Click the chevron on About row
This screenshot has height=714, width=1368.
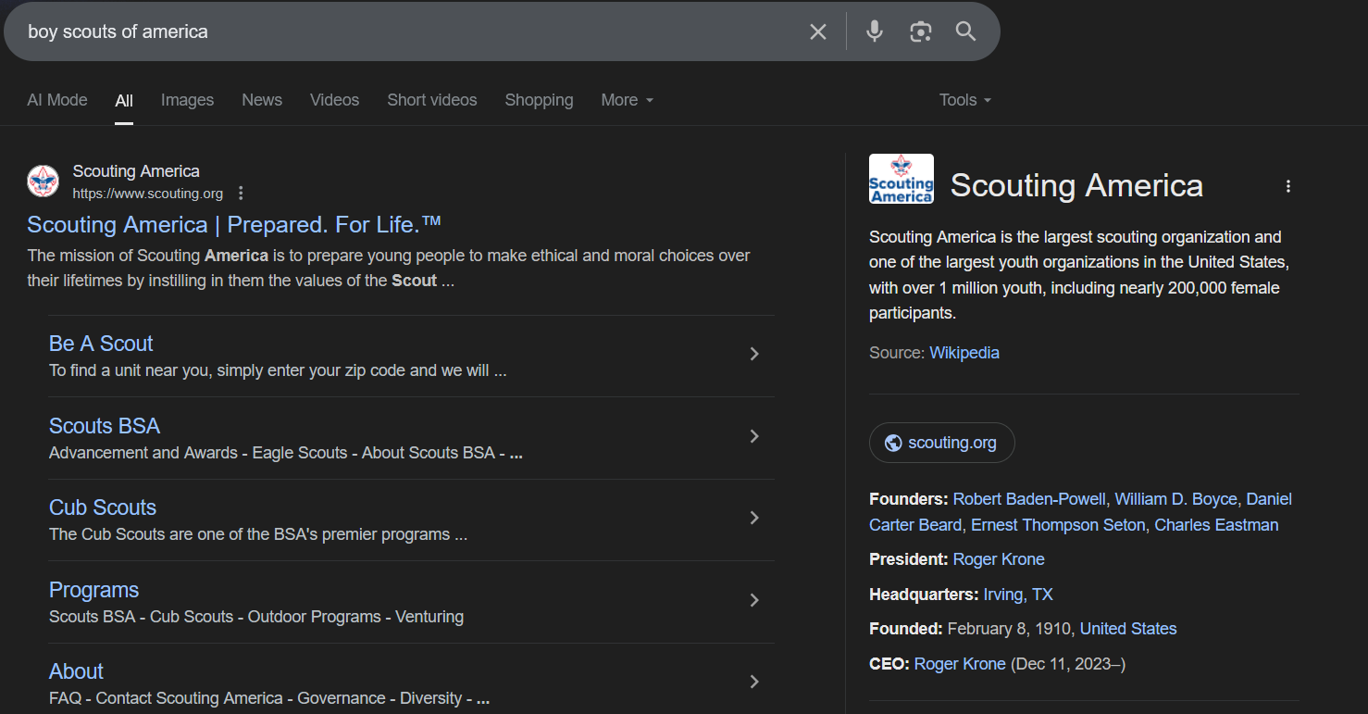click(x=754, y=682)
